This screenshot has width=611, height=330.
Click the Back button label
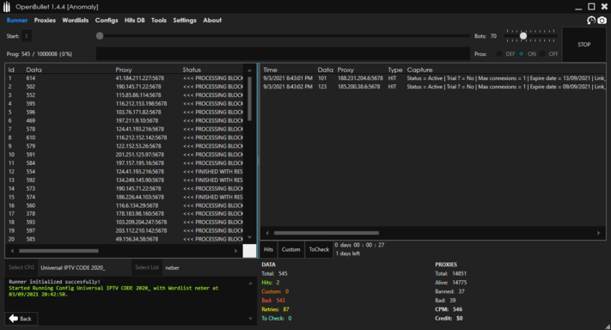(x=25, y=319)
